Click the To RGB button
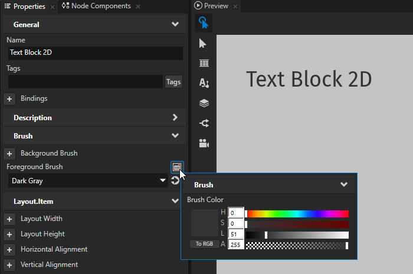This screenshot has height=274, width=413. 204,244
